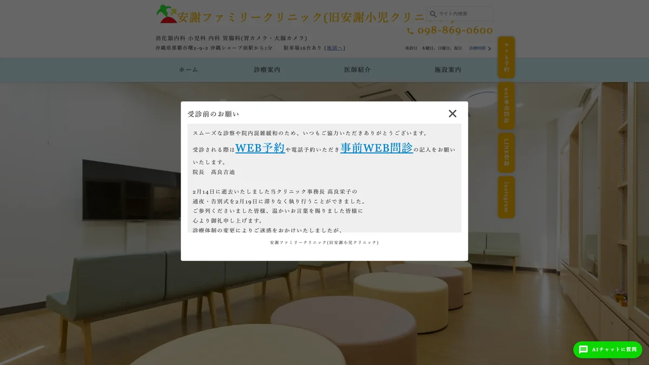Click the Instagram side button
This screenshot has height=365, width=649.
point(506,197)
